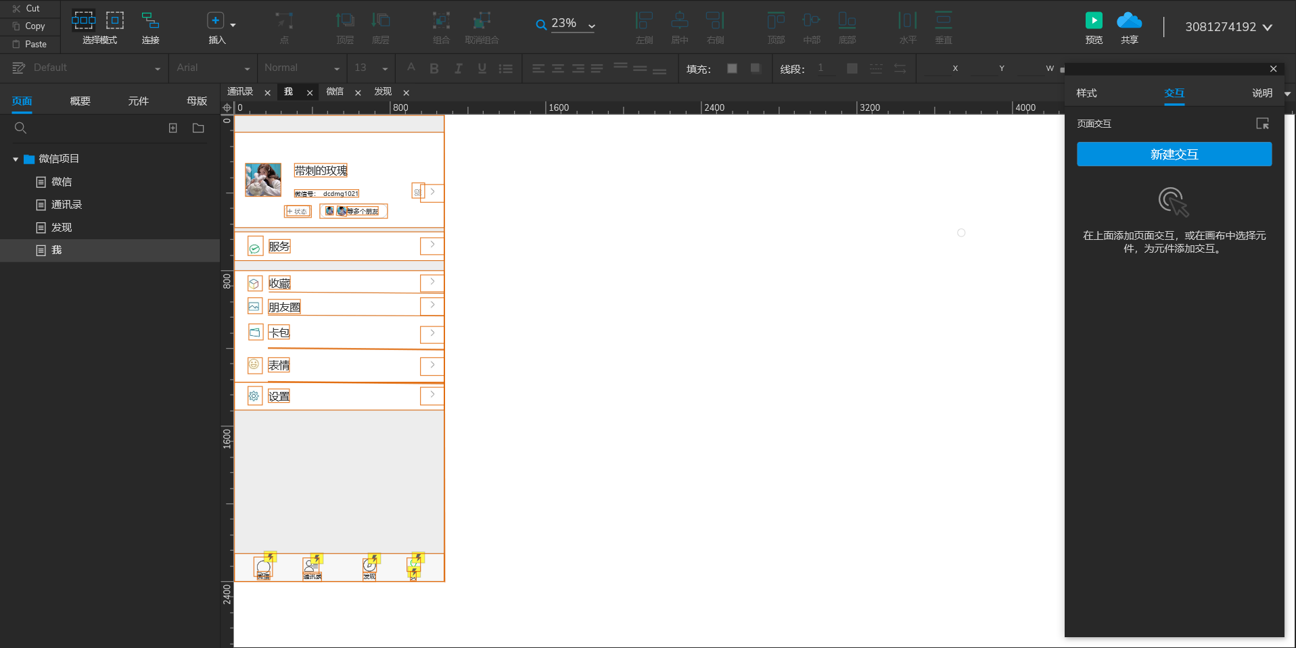Click the add page icon

[173, 128]
